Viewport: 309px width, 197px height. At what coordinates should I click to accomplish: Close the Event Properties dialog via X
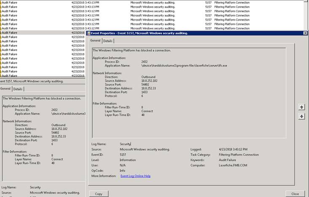coord(305,33)
